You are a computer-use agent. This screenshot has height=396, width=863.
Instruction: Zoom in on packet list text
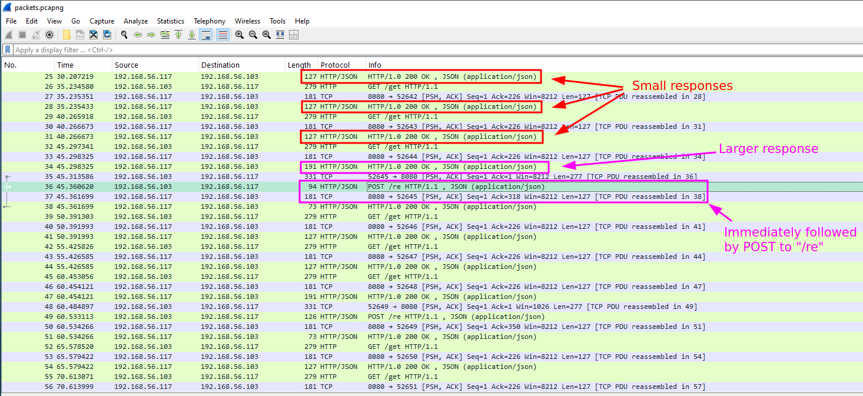pos(240,35)
